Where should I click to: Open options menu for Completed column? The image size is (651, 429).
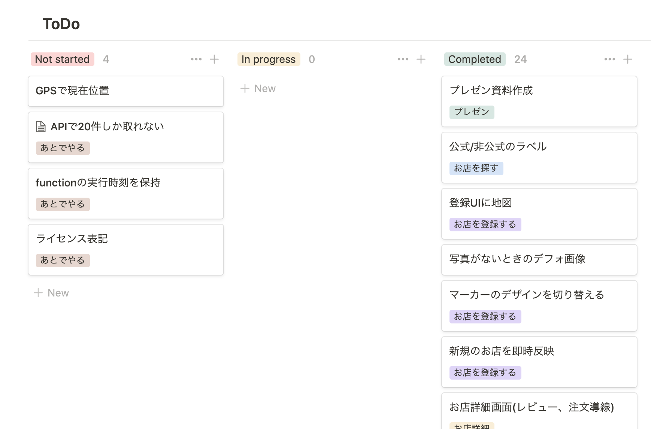click(x=610, y=59)
